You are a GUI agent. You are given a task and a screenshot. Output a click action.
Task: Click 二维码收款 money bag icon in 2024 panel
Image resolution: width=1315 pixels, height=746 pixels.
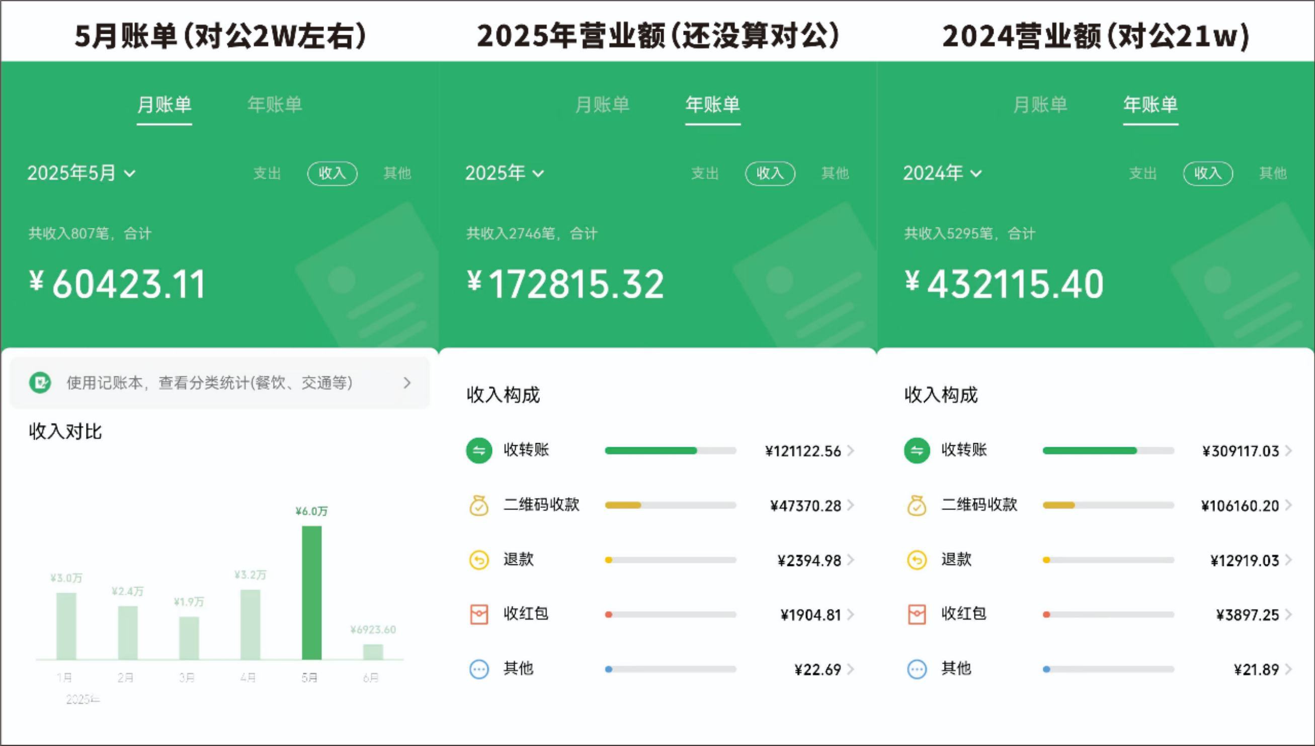917,506
